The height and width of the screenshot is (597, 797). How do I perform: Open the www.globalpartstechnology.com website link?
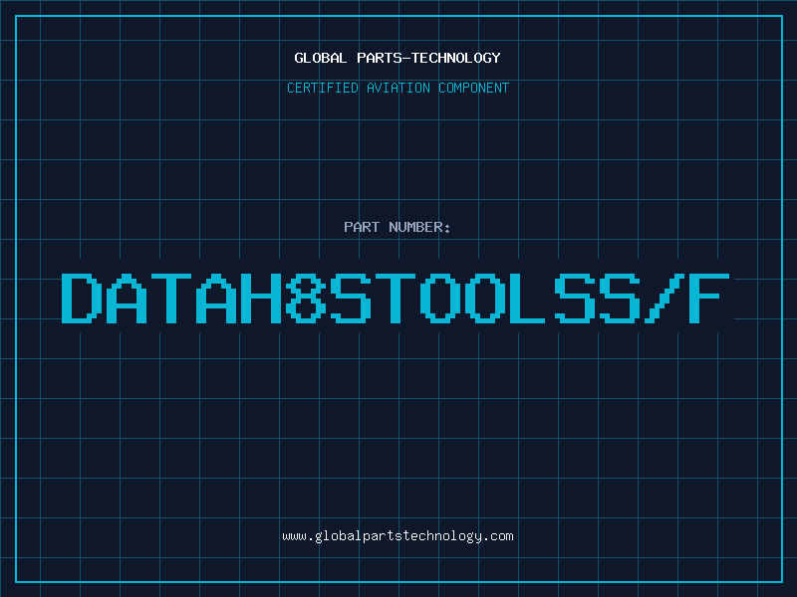coord(398,536)
